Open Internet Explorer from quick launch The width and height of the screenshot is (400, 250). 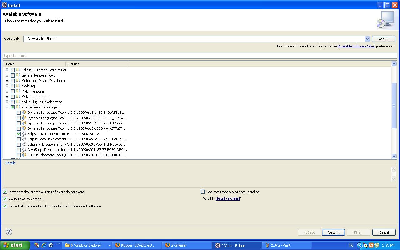[44, 245]
